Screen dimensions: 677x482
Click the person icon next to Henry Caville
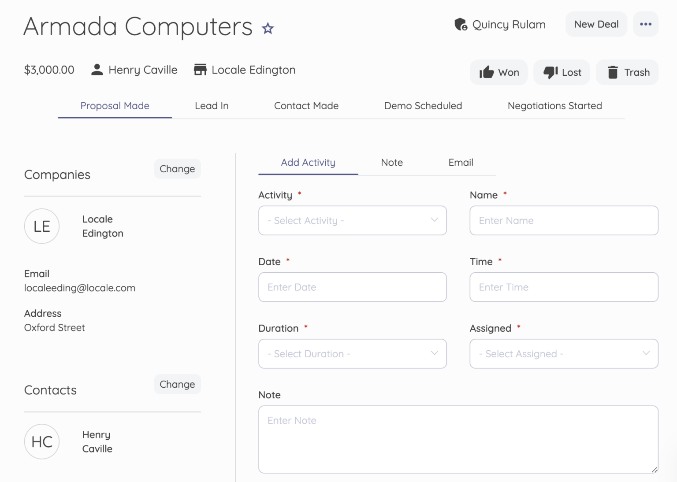(x=97, y=70)
